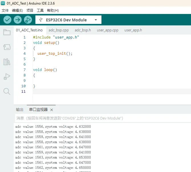Open the 编辑(E) menu
Image resolution: width=191 pixels, height=172 pixels.
pyautogui.click(x=17, y=11)
